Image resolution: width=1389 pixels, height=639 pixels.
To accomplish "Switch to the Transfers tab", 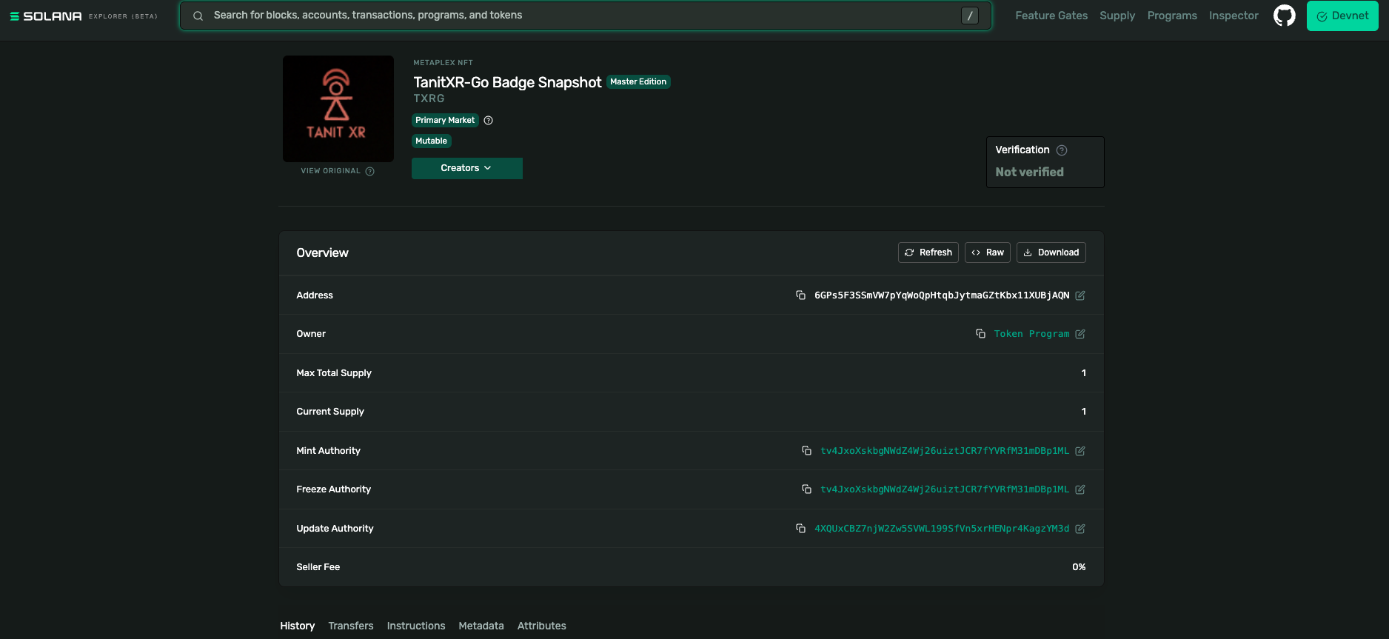I will coord(351,626).
